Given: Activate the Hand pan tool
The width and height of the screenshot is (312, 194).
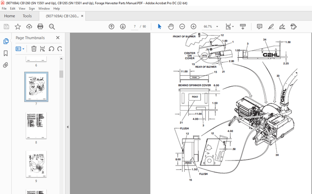Looking at the screenshot, I should (171, 27).
